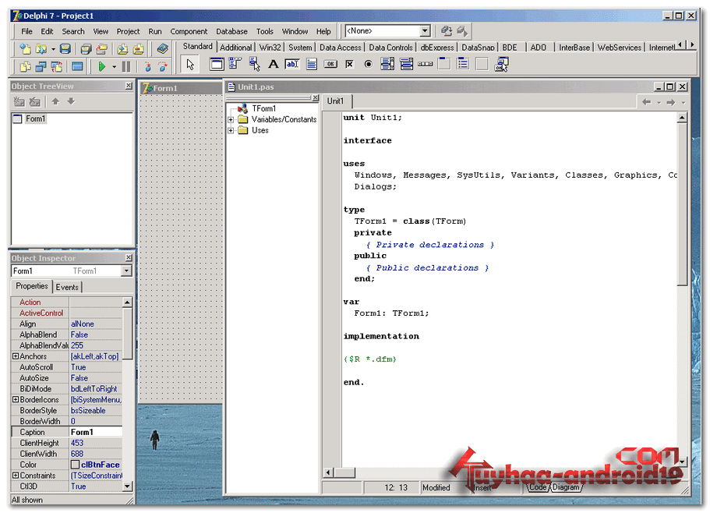This screenshot has width=710, height=513.
Task: Expand the Uses folder node
Action: pyautogui.click(x=231, y=130)
